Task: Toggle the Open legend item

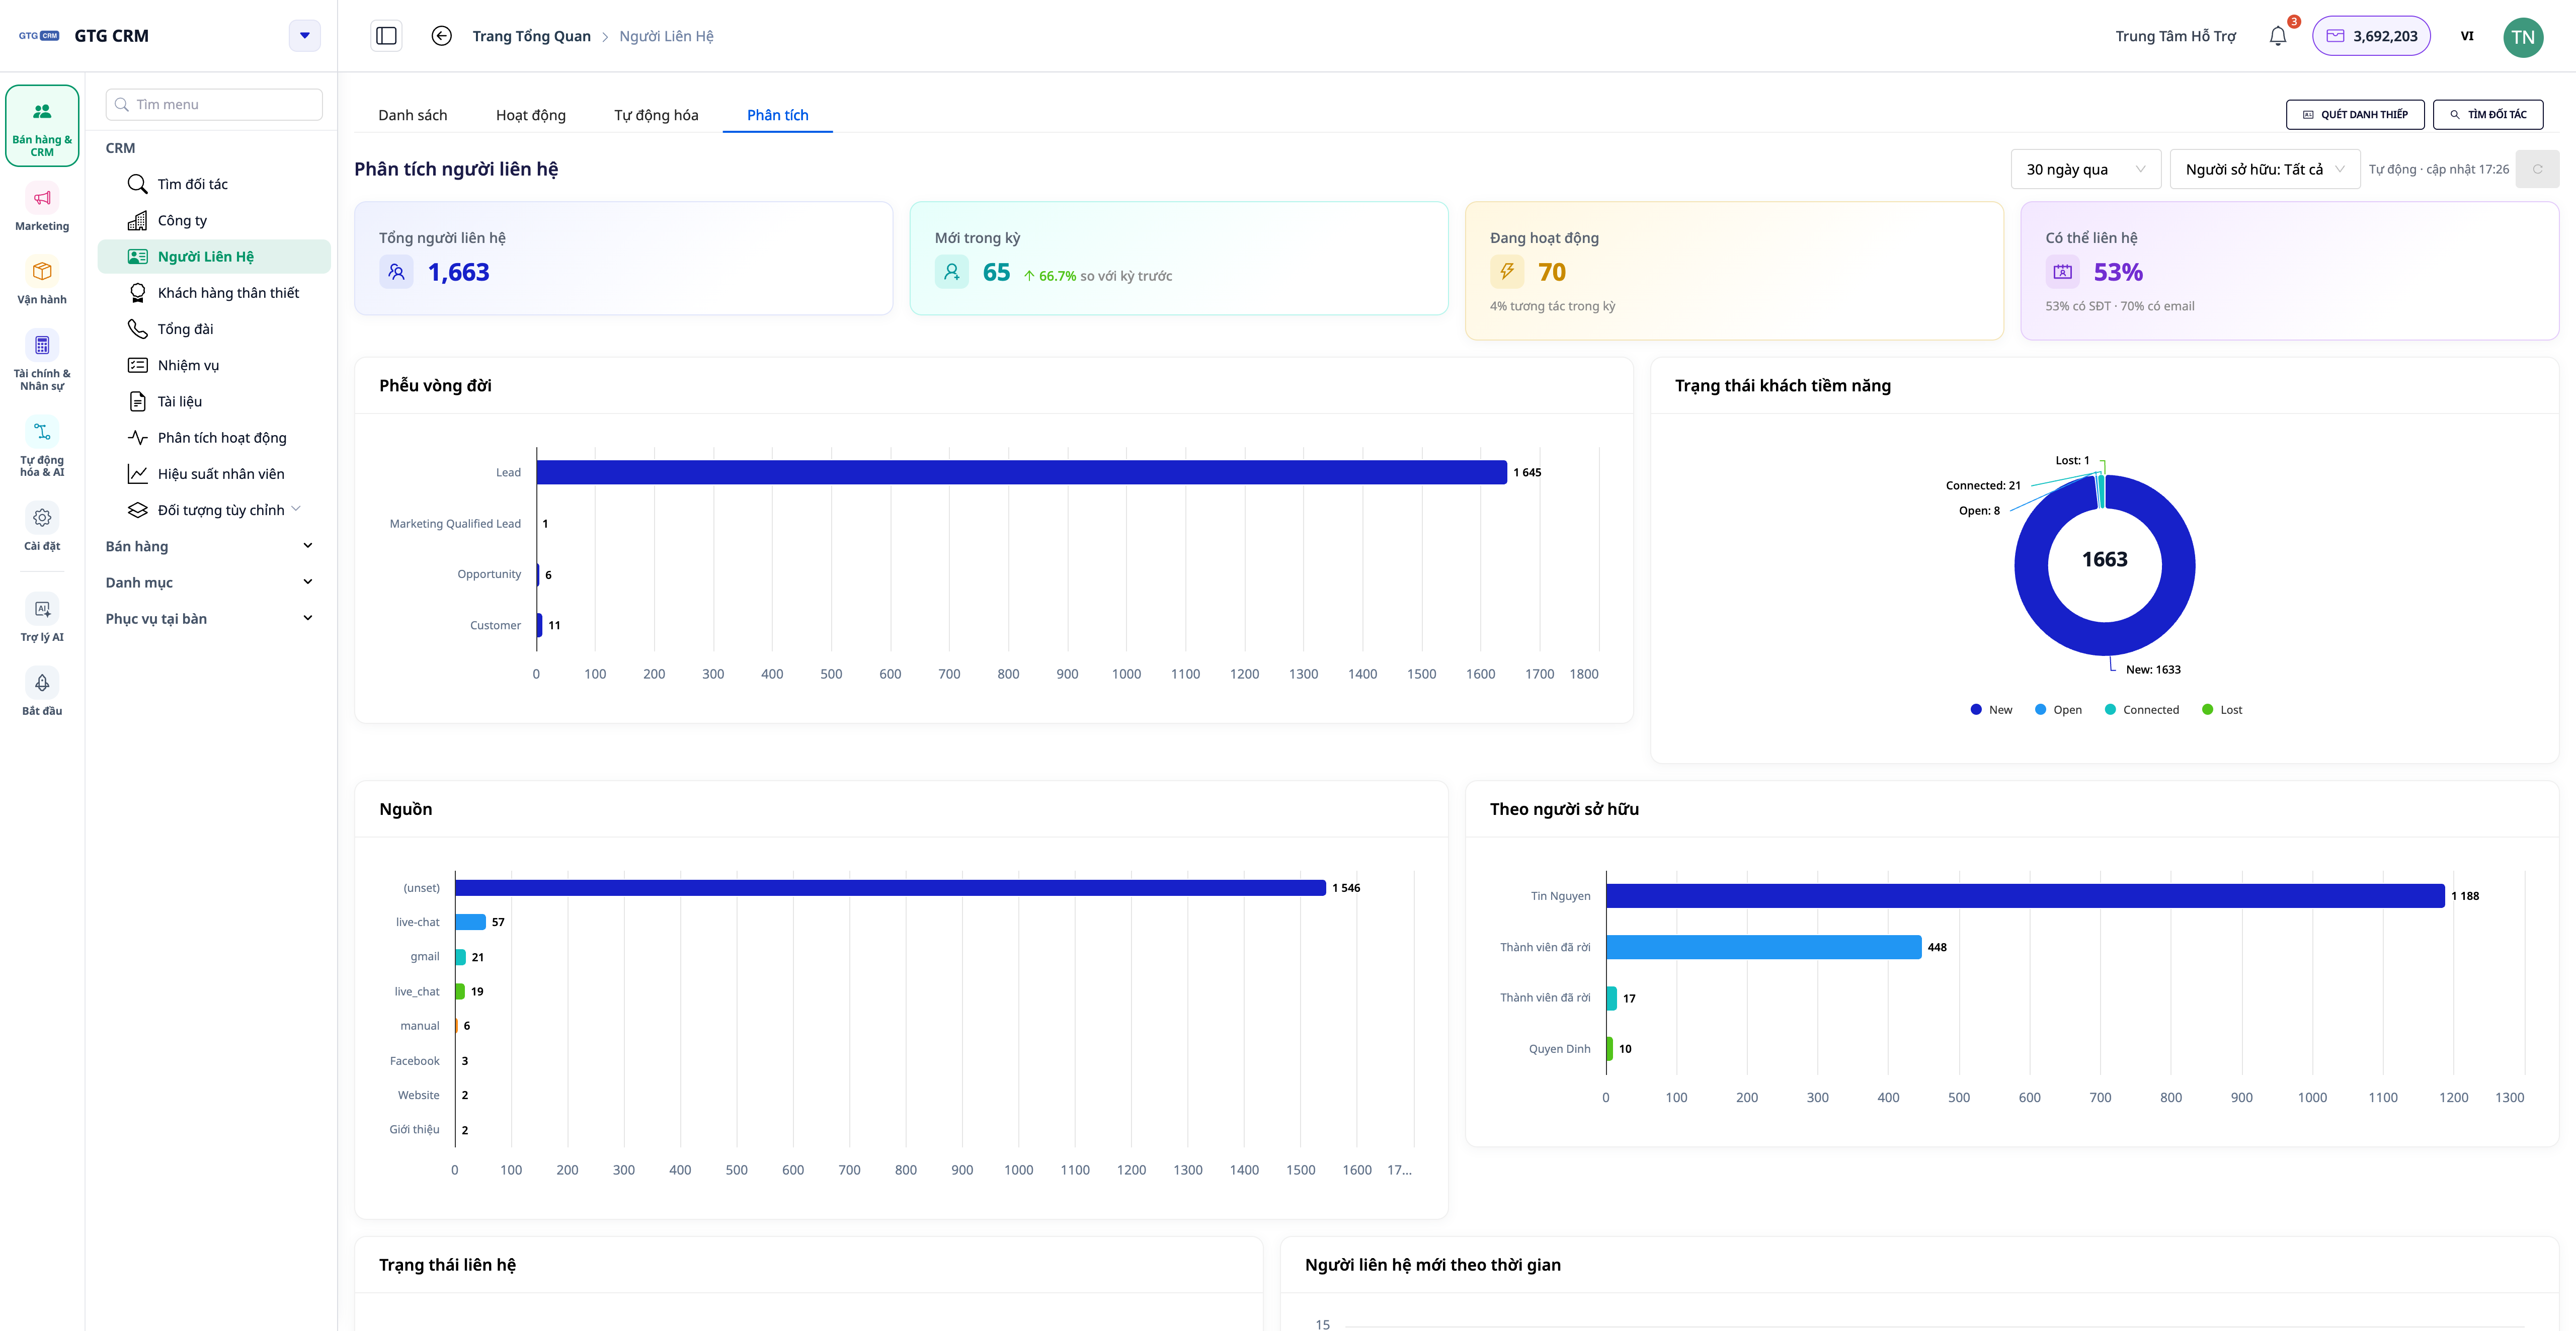Action: (2058, 710)
